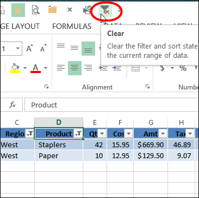Click the formula bar containing Product

click(111, 105)
